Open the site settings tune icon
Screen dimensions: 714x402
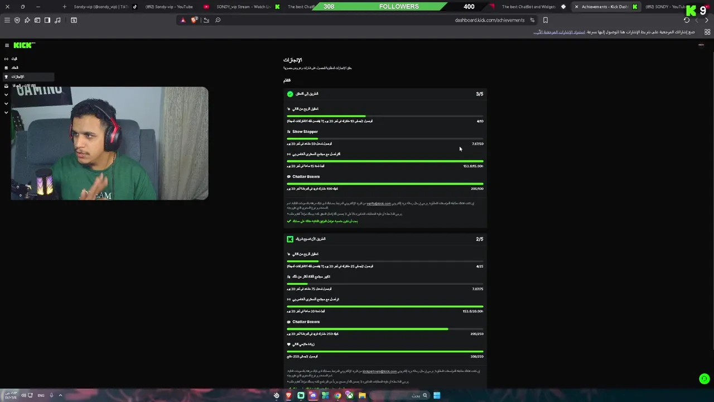(x=532, y=20)
